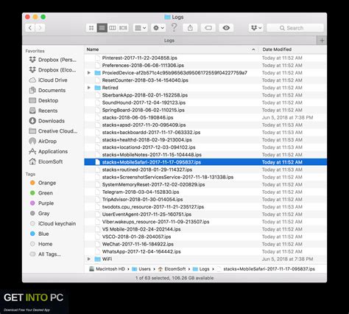Image resolution: width=349 pixels, height=314 pixels.
Task: Click the Logs title folder icon
Action: pyautogui.click(x=167, y=17)
